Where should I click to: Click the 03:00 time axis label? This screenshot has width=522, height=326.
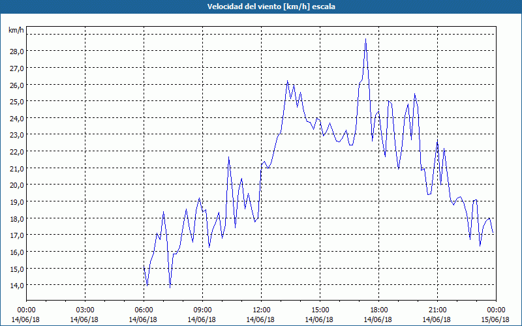click(x=85, y=310)
